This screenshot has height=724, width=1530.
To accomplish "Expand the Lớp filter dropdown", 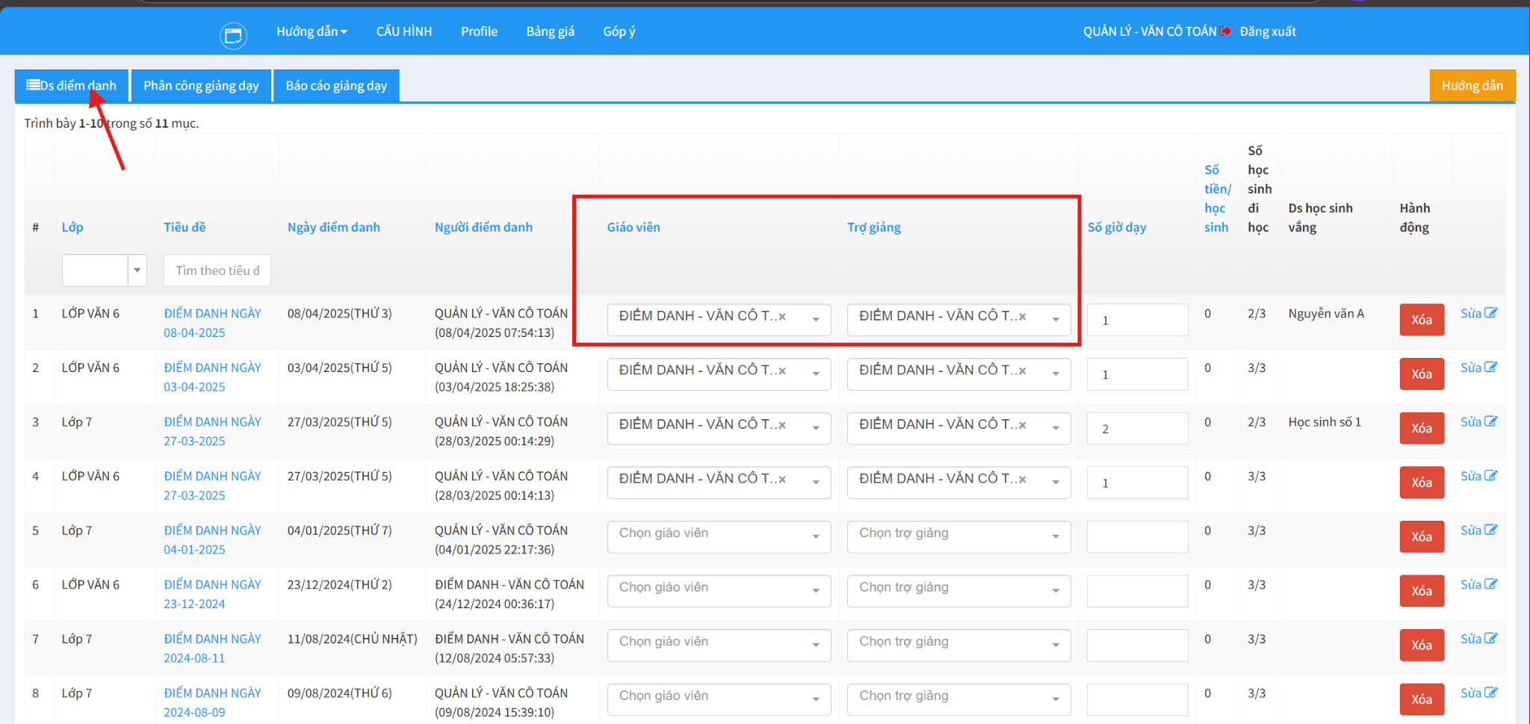I will pos(137,270).
